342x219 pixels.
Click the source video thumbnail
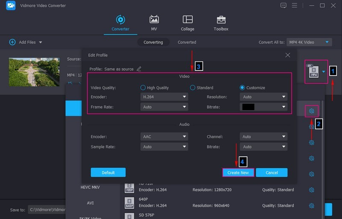[34, 72]
